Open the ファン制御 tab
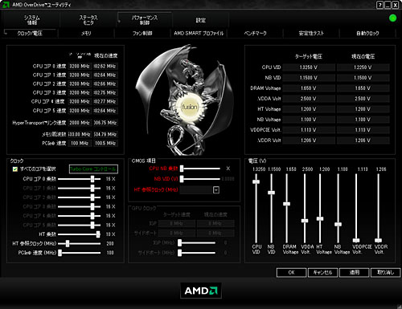Screen dimensions: 402x309 (142, 33)
